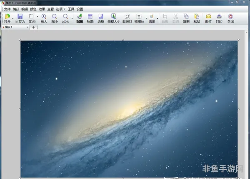Open the 工具 menu
250x179 pixels.
[71, 9]
